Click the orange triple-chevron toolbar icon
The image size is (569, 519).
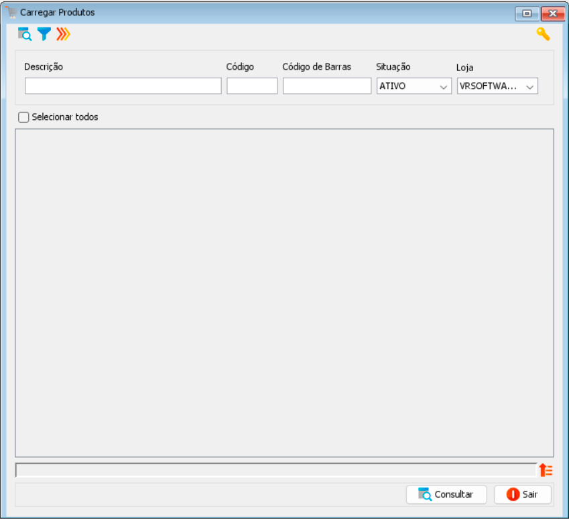coord(63,34)
